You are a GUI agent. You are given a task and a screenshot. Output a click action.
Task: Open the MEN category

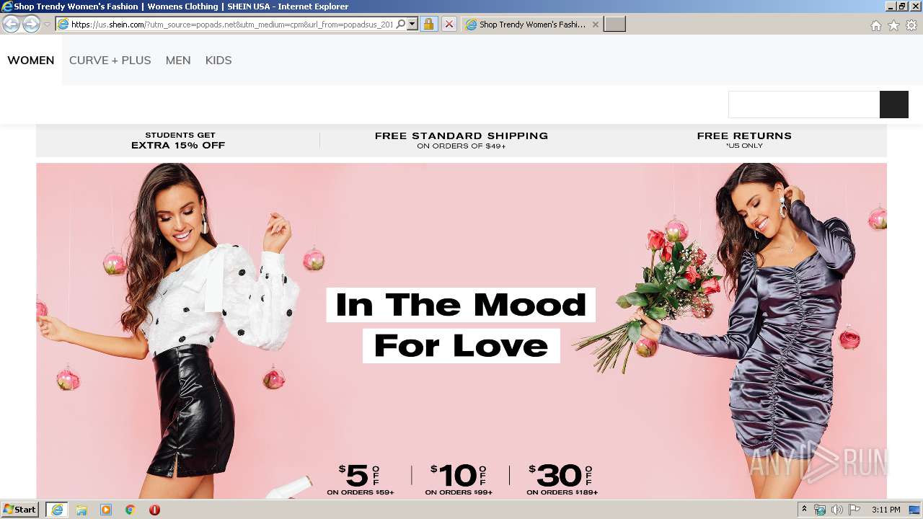(178, 61)
